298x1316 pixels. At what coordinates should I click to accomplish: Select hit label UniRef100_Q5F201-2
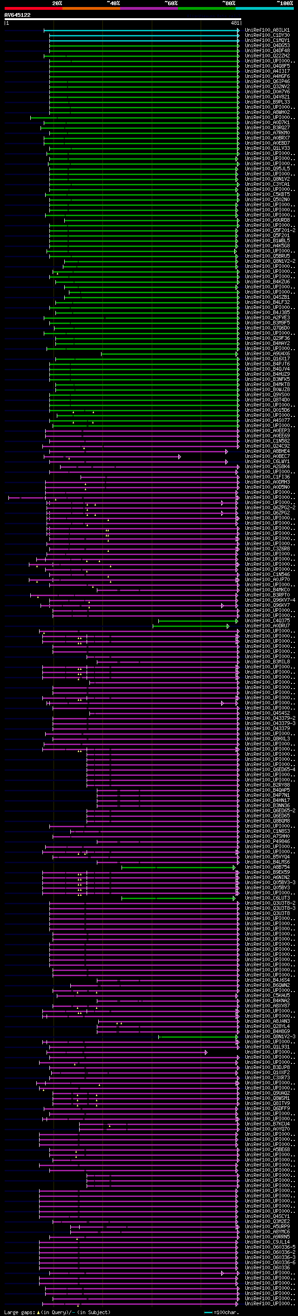click(270, 231)
